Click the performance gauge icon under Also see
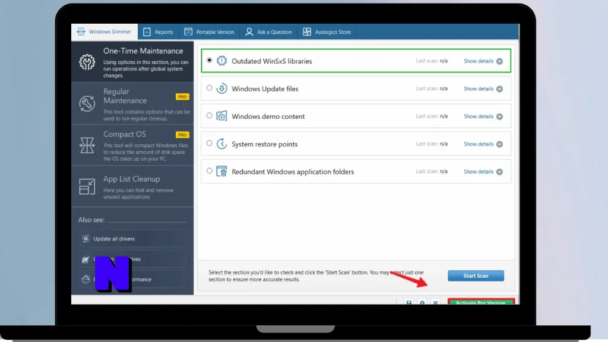The height and width of the screenshot is (342, 608). click(x=85, y=279)
